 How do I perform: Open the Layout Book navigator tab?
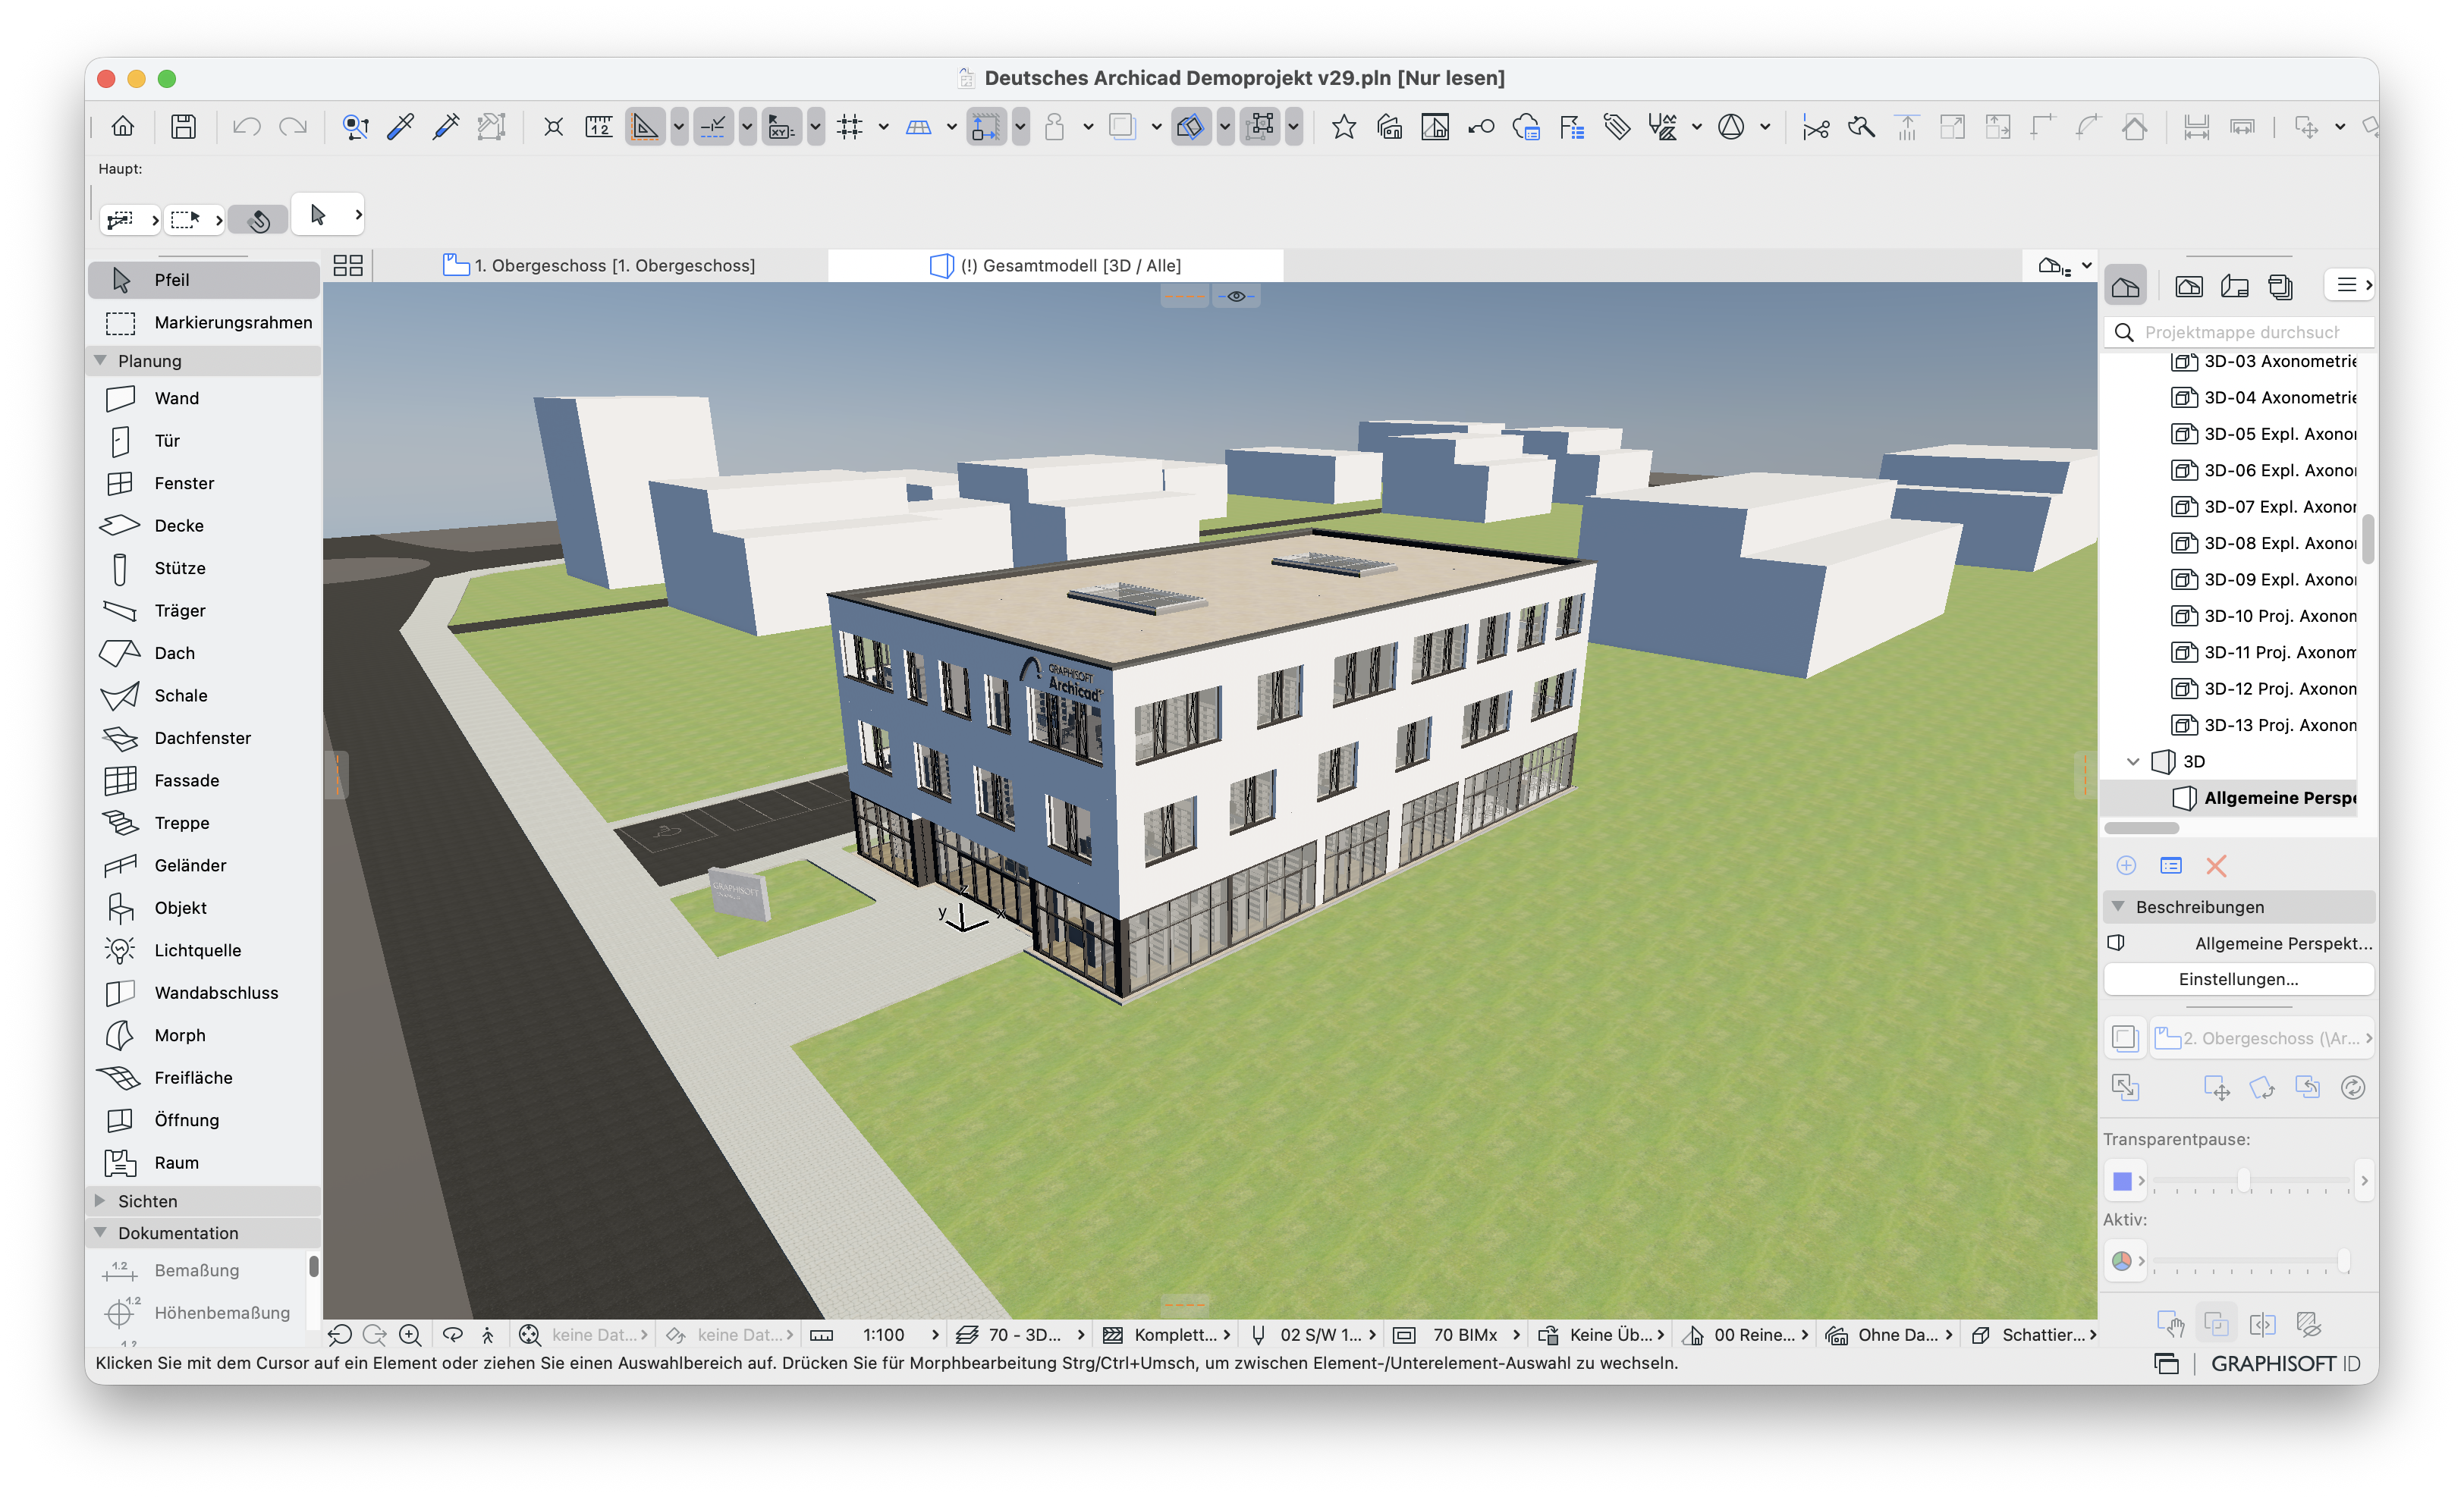coord(2234,287)
